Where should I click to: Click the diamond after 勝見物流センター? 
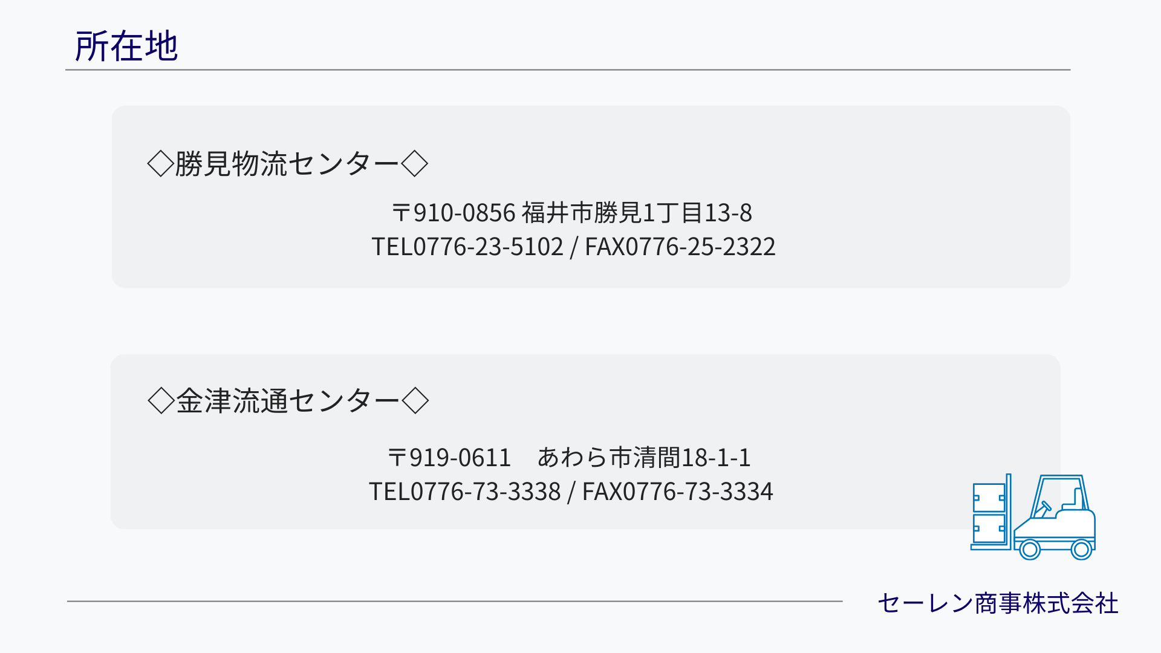415,164
